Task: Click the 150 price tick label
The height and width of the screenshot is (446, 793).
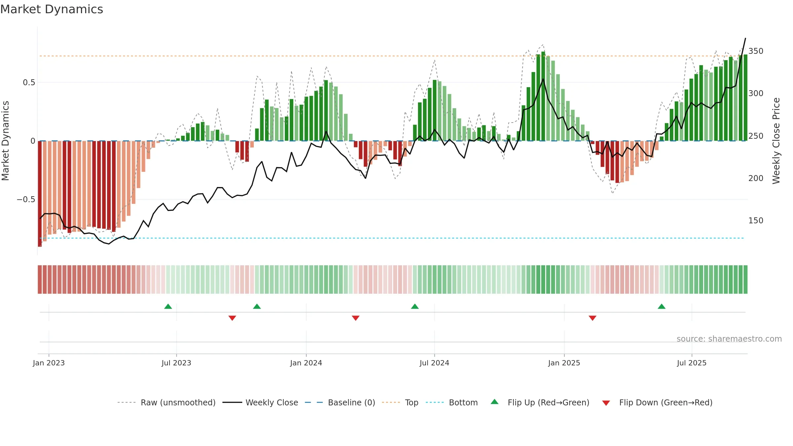Action: coord(756,221)
